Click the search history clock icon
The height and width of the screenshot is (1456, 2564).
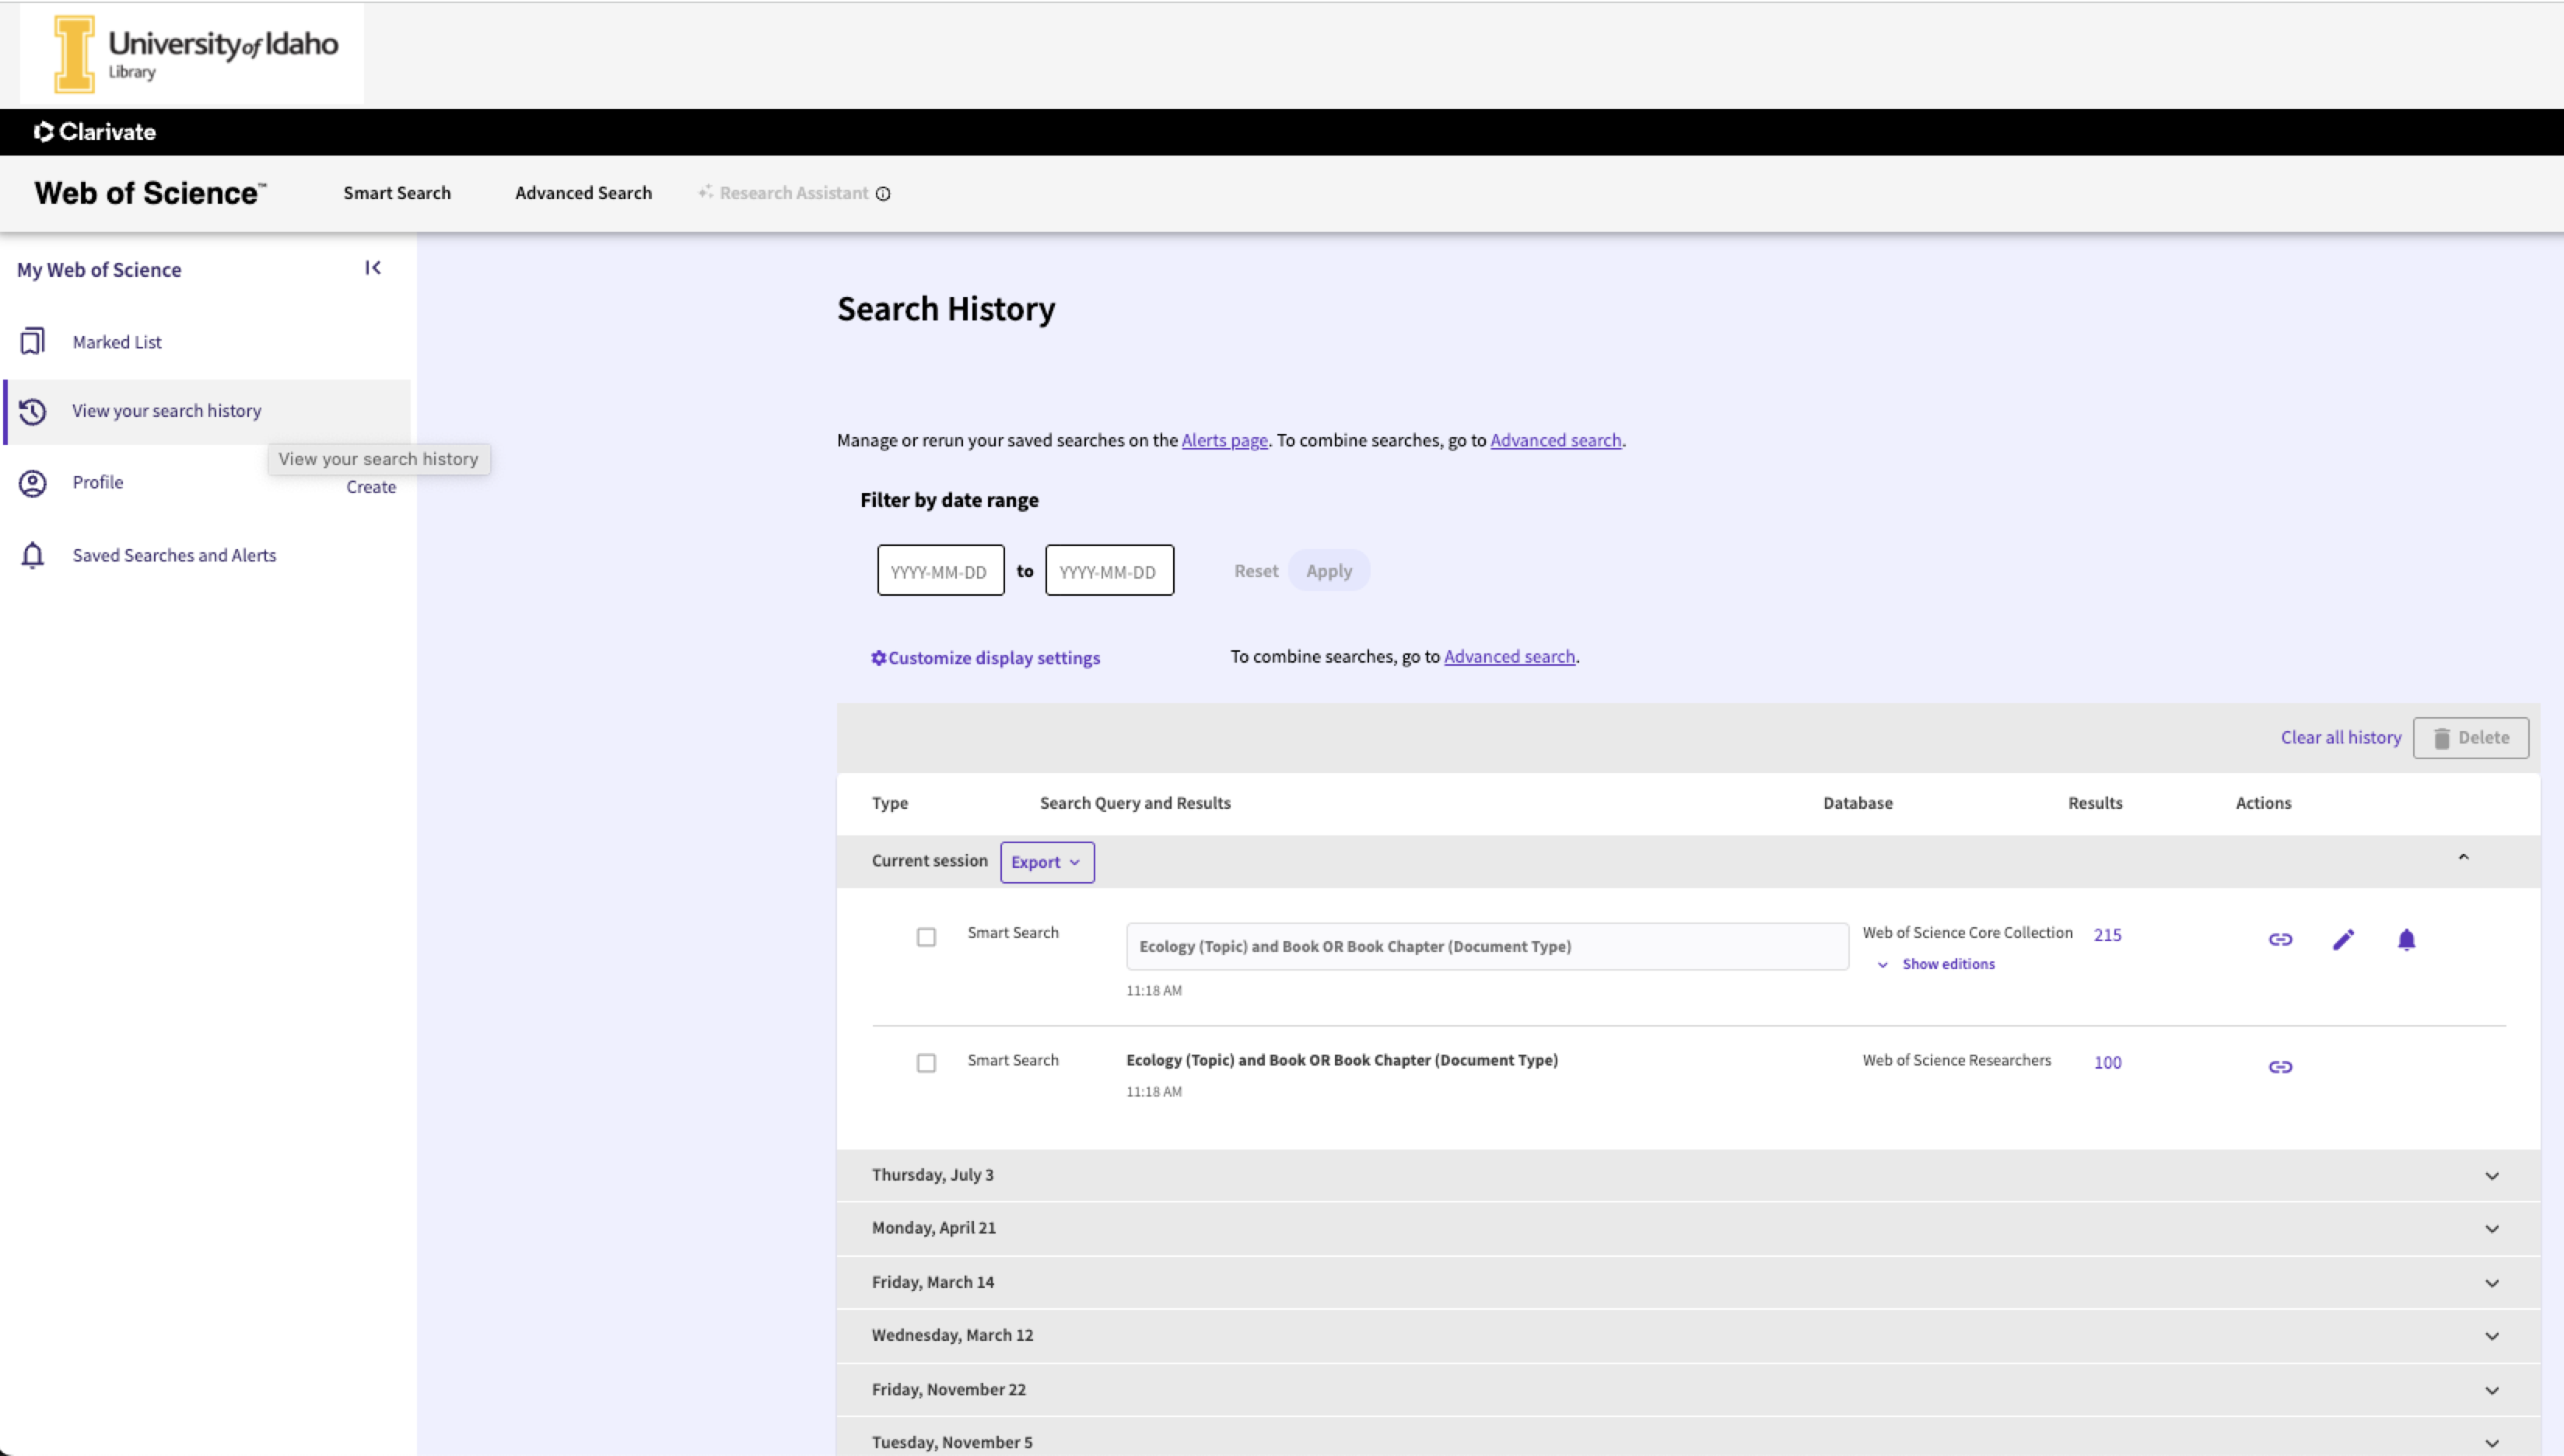[32, 411]
